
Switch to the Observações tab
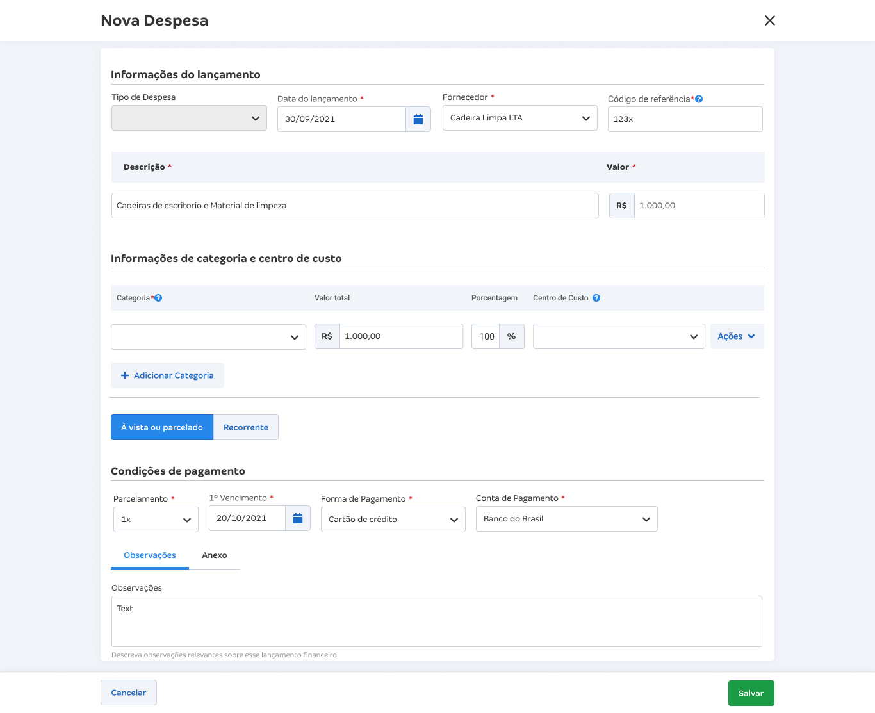pos(150,555)
